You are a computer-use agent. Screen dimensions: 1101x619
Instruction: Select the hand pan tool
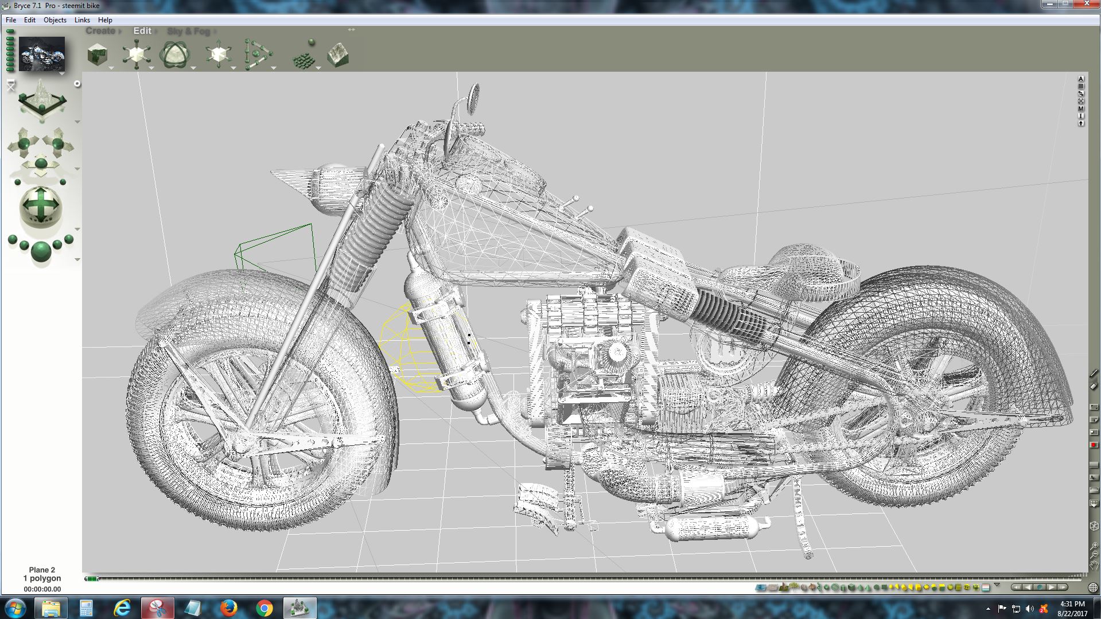(x=1094, y=566)
